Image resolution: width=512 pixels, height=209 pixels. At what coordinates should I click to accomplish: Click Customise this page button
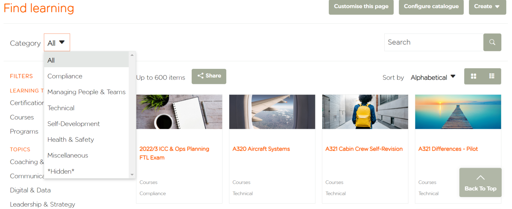point(361,6)
